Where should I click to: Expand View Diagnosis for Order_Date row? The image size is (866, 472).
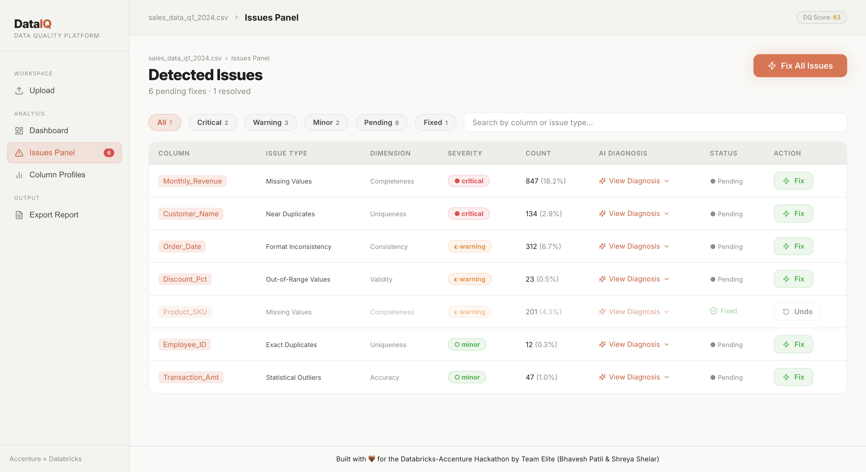pyautogui.click(x=634, y=246)
